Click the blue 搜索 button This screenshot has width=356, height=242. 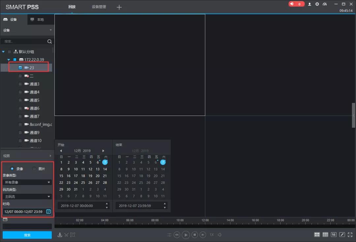pyautogui.click(x=27, y=235)
